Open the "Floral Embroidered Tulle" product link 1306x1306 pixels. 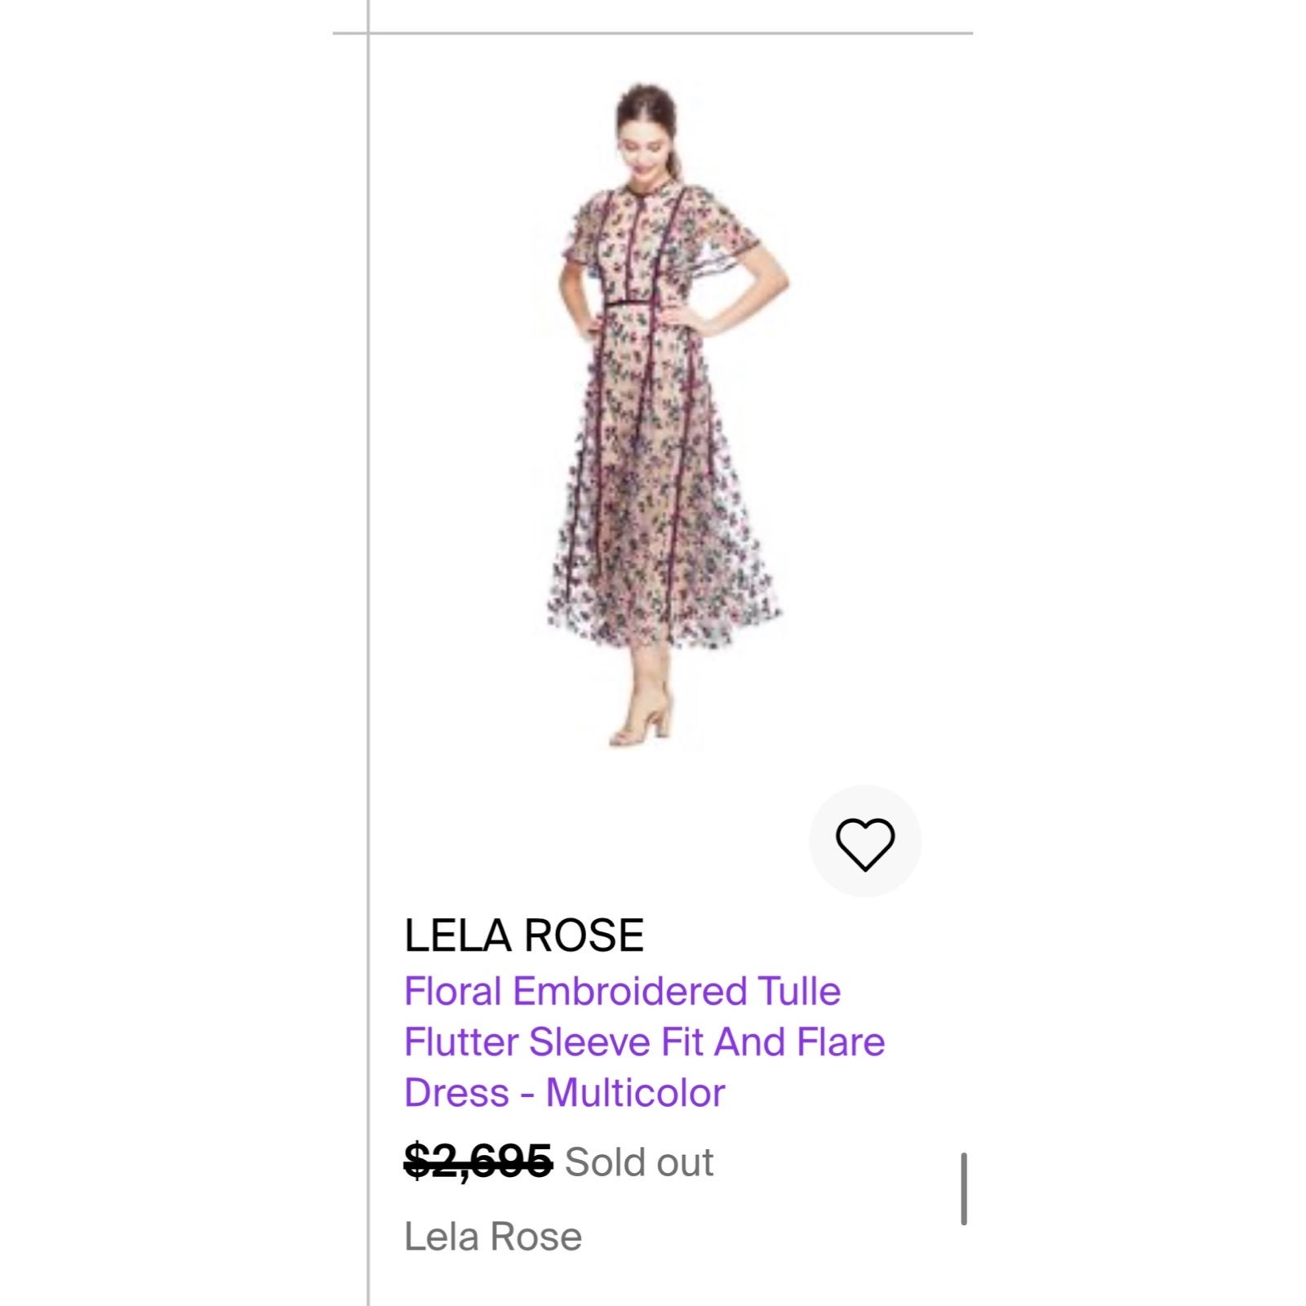(x=622, y=992)
